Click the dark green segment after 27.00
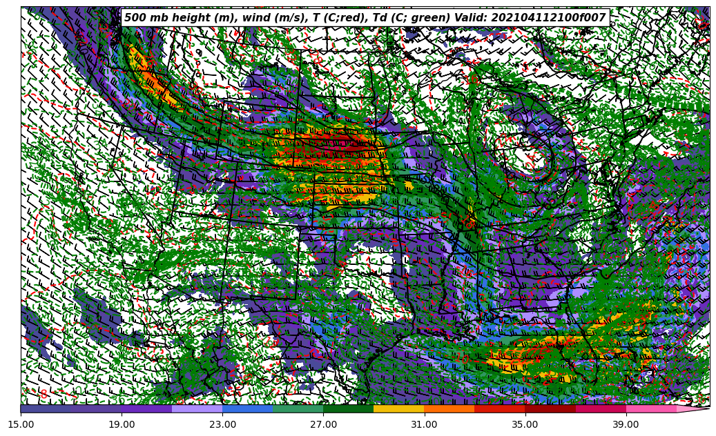Image resolution: width=716 pixels, height=436 pixels. [348, 408]
